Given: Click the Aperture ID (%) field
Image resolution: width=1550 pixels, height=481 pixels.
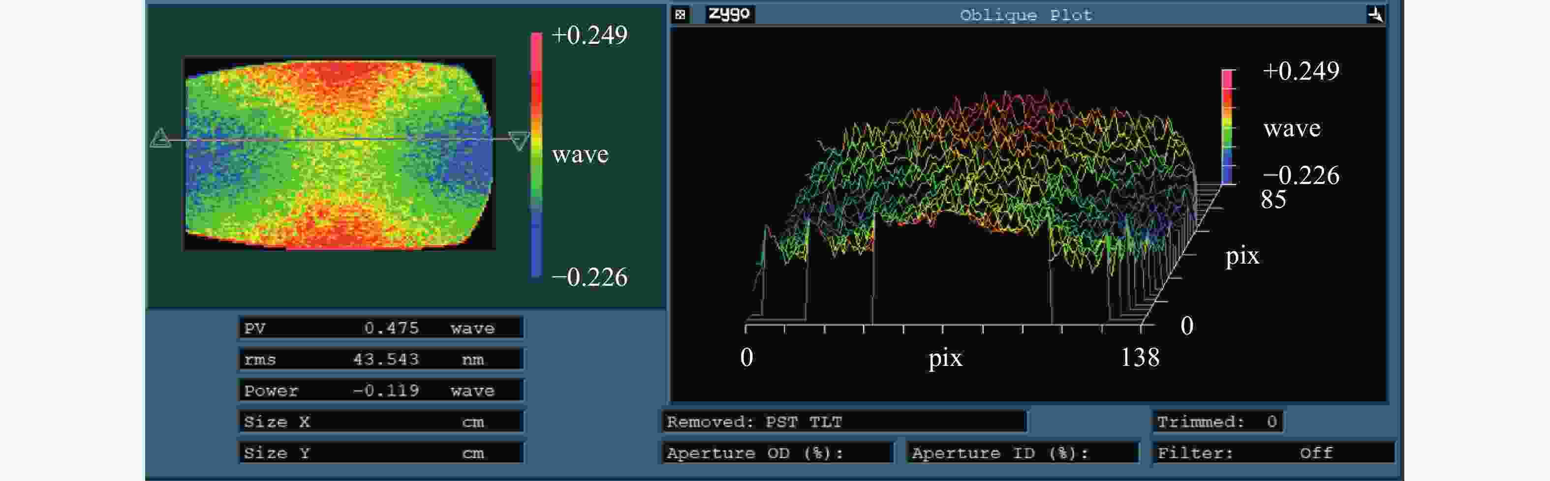Looking at the screenshot, I should (1023, 453).
